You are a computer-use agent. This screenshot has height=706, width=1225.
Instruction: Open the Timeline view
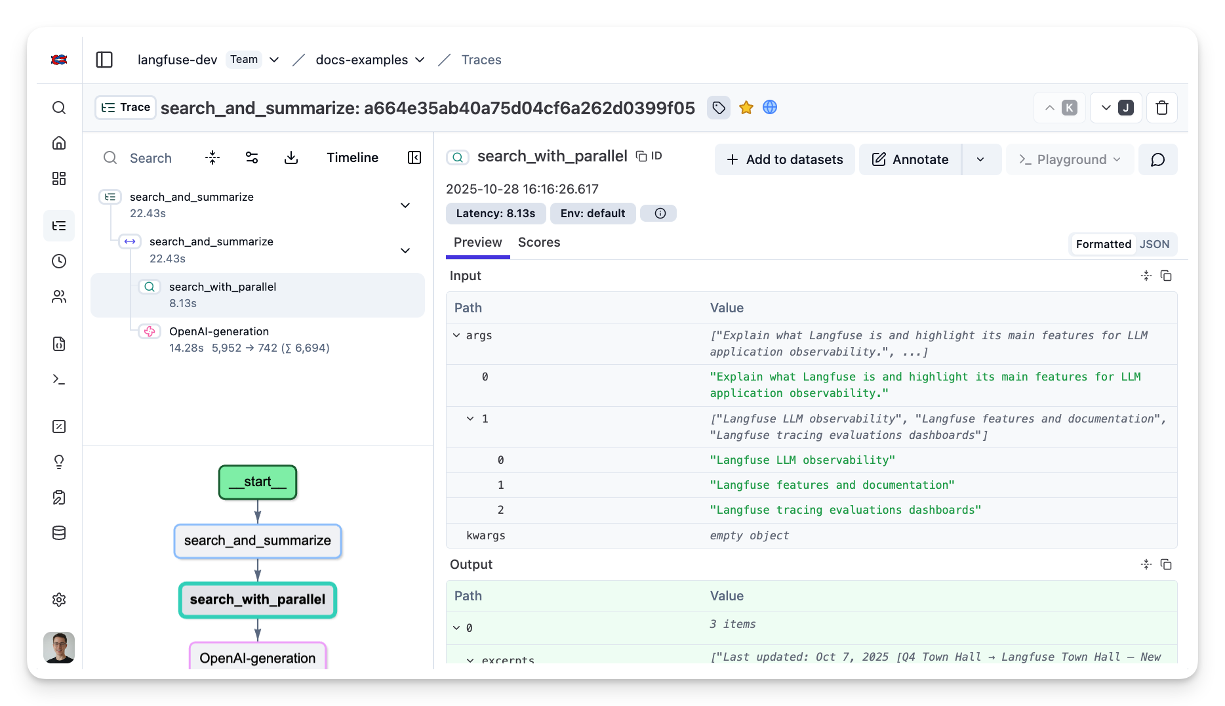pyautogui.click(x=352, y=157)
